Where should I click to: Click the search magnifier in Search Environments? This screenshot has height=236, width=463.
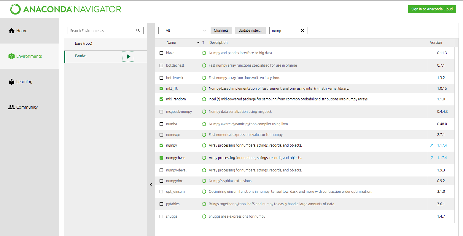138,30
